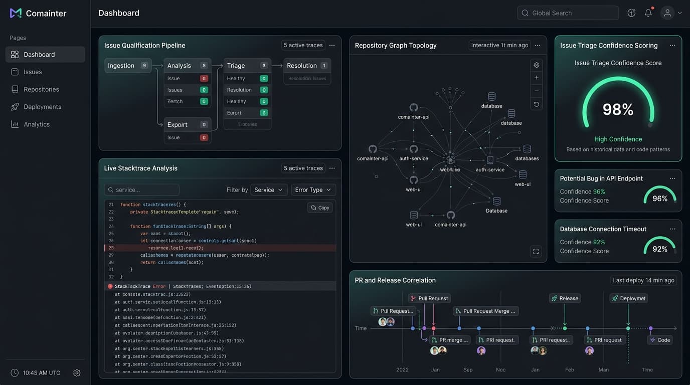Viewport: 690px width, 385px height.
Task: Select the Ingestion pipeline stage
Action: coord(128,66)
